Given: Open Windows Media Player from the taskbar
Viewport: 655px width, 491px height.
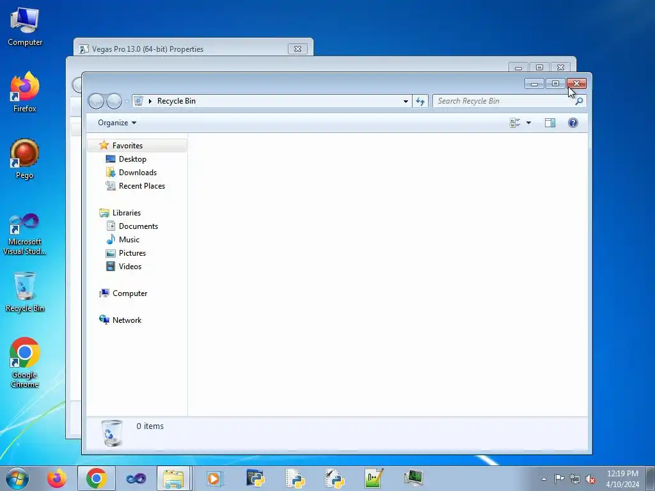Looking at the screenshot, I should point(215,478).
